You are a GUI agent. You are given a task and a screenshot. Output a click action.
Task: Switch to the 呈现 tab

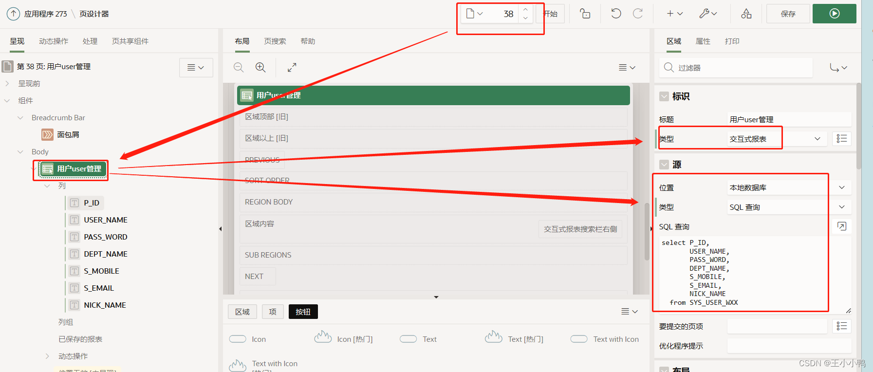coord(17,41)
